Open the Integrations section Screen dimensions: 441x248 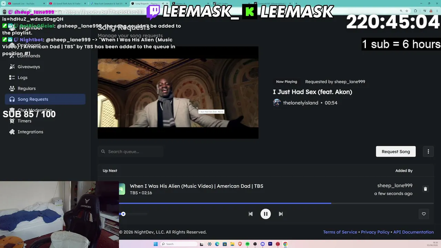pos(30,132)
